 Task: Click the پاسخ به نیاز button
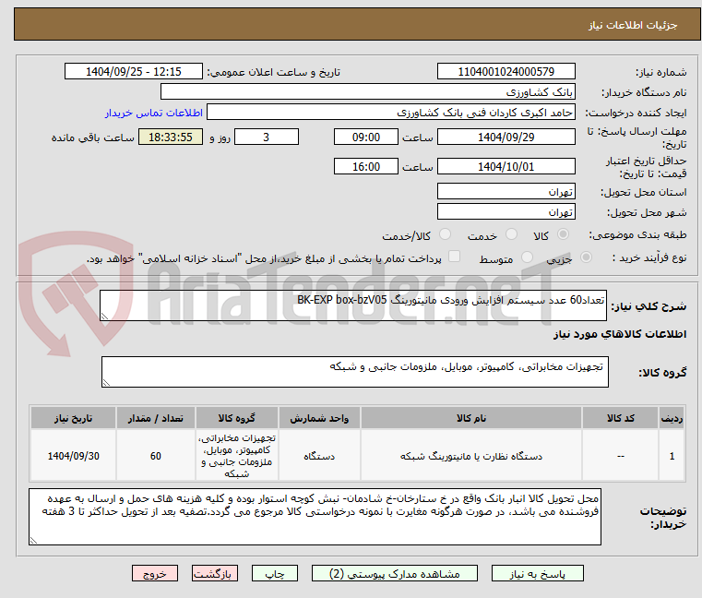[x=537, y=573]
